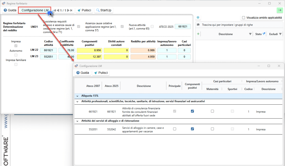Sort by the Ateco 2007 column header
The image size is (285, 166).
(93, 86)
